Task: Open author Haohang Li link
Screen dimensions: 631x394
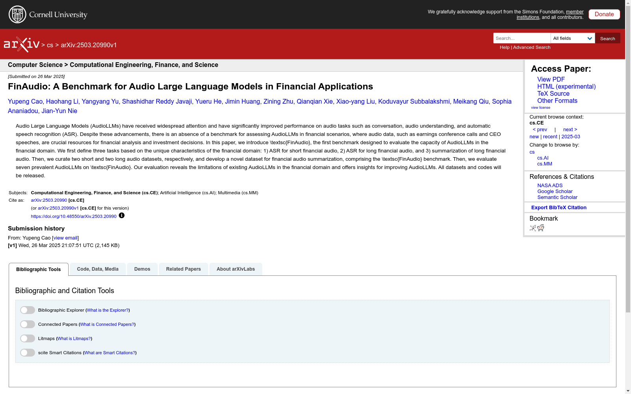Action: [62, 101]
